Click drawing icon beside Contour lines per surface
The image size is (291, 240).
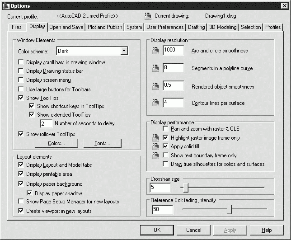pyautogui.click(x=156, y=103)
